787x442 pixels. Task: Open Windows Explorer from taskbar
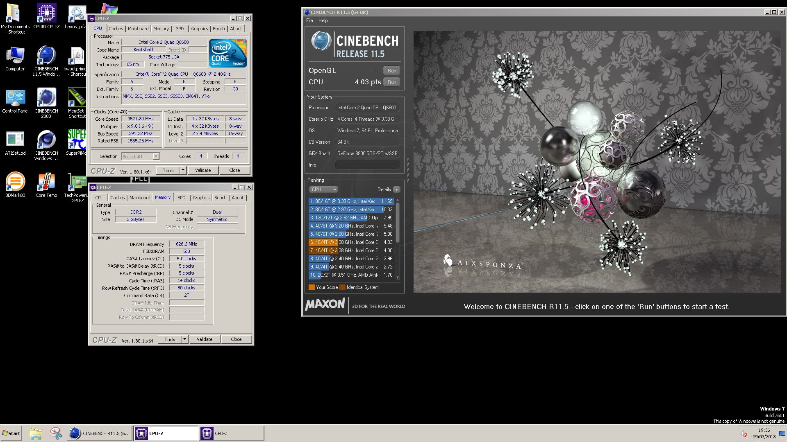pos(36,433)
